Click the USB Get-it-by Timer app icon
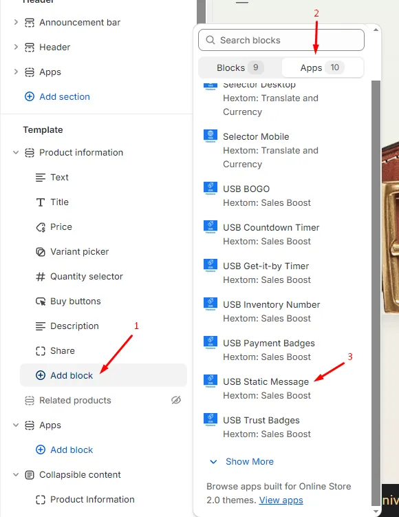Image resolution: width=399 pixels, height=517 pixels. [211, 266]
